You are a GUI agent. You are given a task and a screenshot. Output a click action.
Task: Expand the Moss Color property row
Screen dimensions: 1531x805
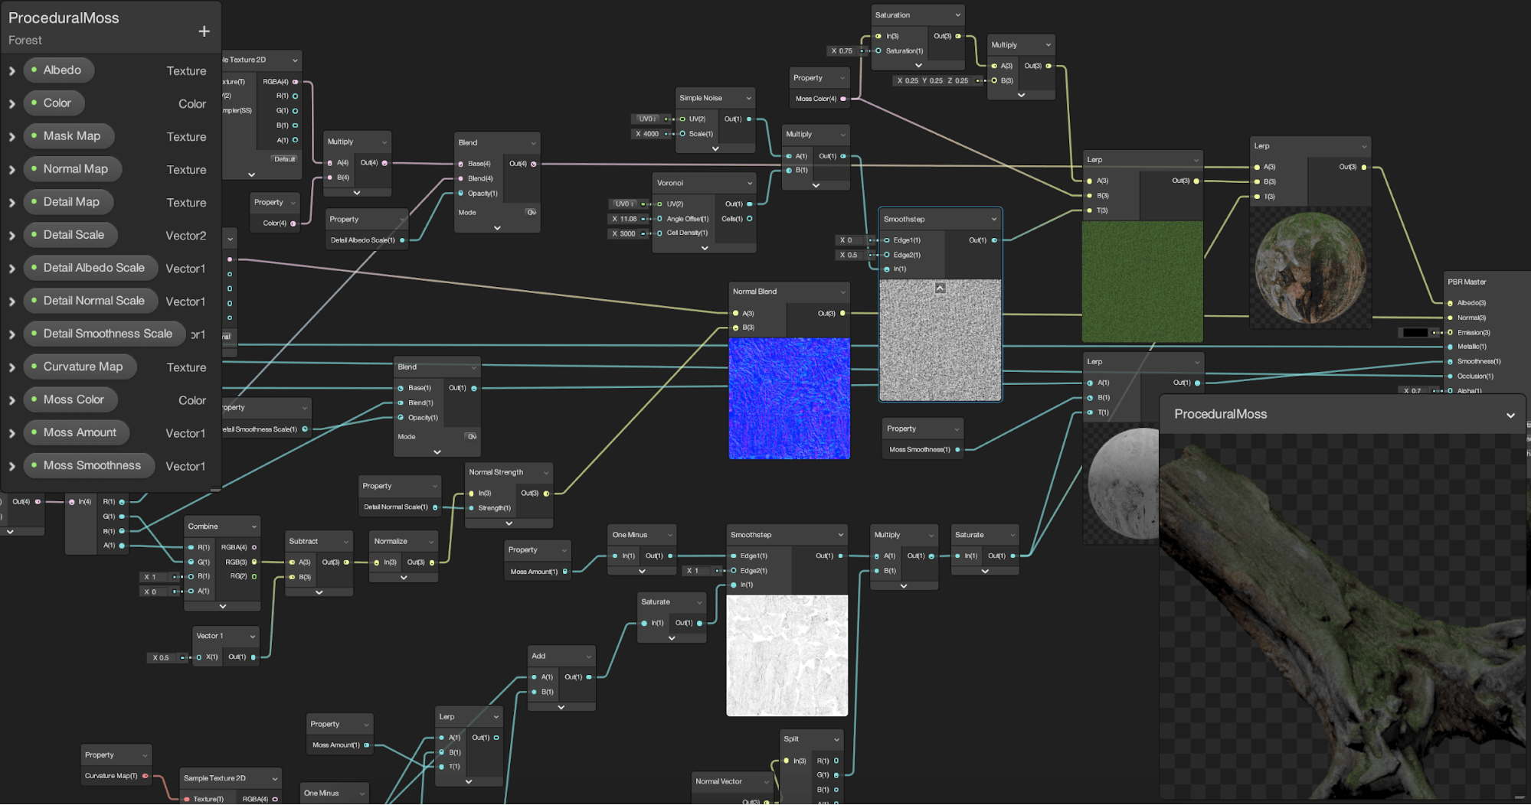(12, 400)
